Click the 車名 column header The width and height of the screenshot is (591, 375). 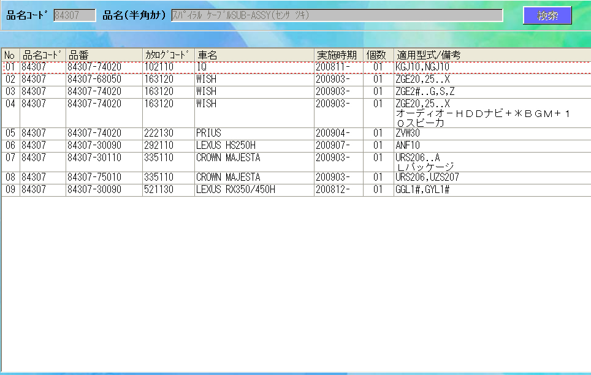pyautogui.click(x=254, y=55)
